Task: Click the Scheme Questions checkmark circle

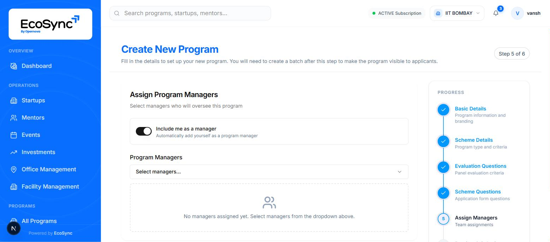Action: pos(443,193)
